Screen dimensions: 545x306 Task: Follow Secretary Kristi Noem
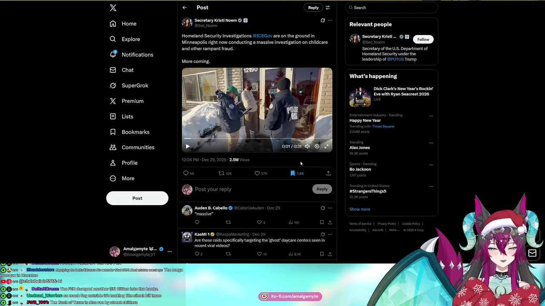tap(423, 40)
